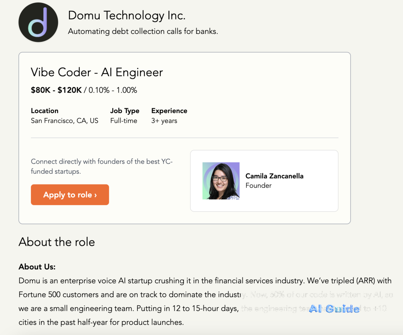Click the About Us: subheading

(x=37, y=267)
